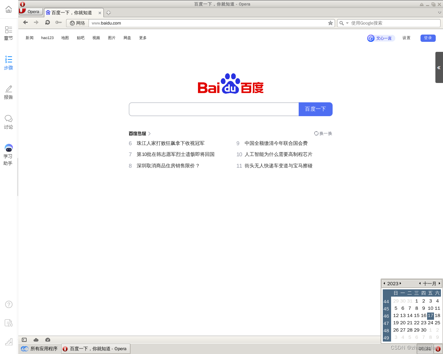Click the Baidu search input field
This screenshot has width=443, height=354.
(214, 109)
